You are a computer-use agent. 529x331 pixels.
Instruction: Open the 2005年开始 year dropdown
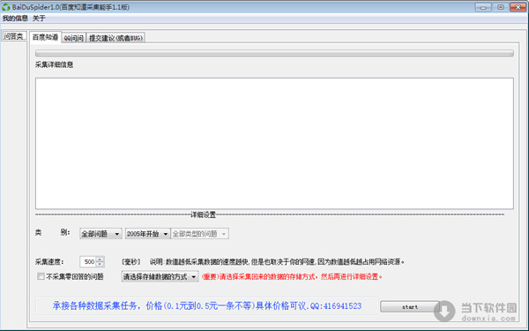(x=147, y=234)
